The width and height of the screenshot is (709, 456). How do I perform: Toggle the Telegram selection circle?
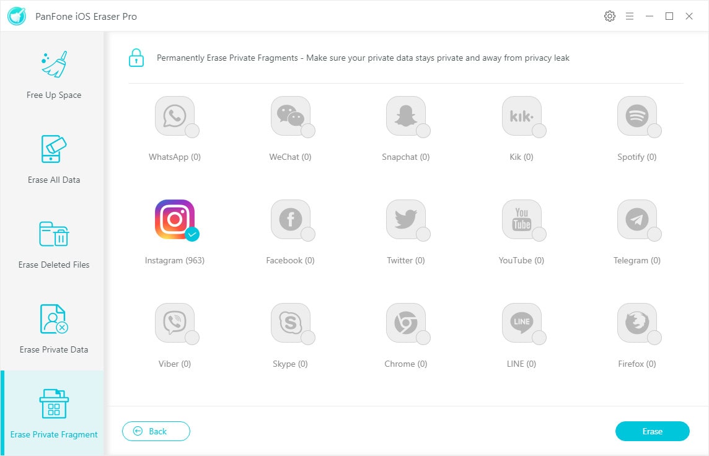(x=654, y=234)
